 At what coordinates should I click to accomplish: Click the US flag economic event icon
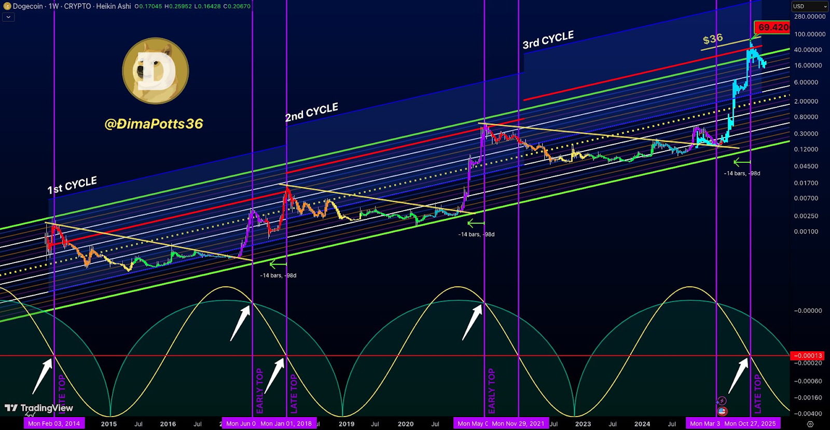point(722,411)
